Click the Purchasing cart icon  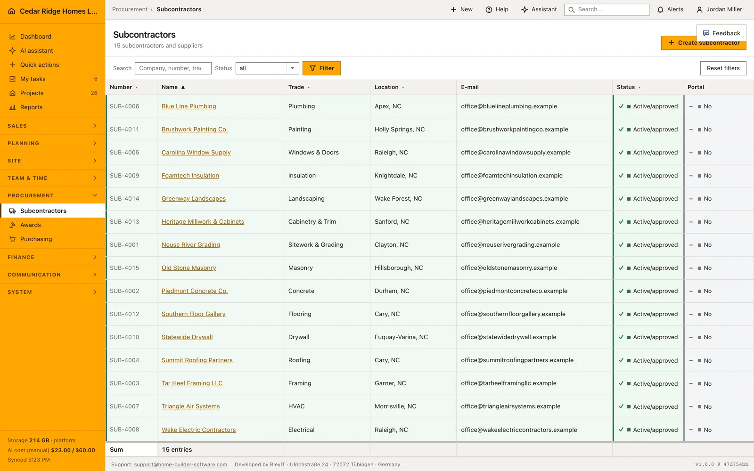13,239
